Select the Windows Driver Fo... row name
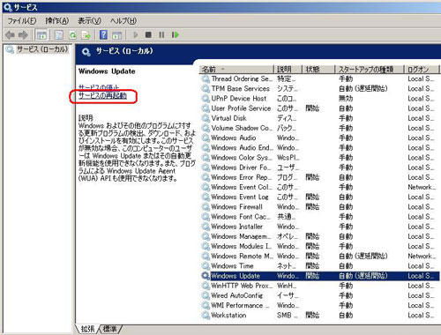The height and width of the screenshot is (335, 441). point(241,167)
